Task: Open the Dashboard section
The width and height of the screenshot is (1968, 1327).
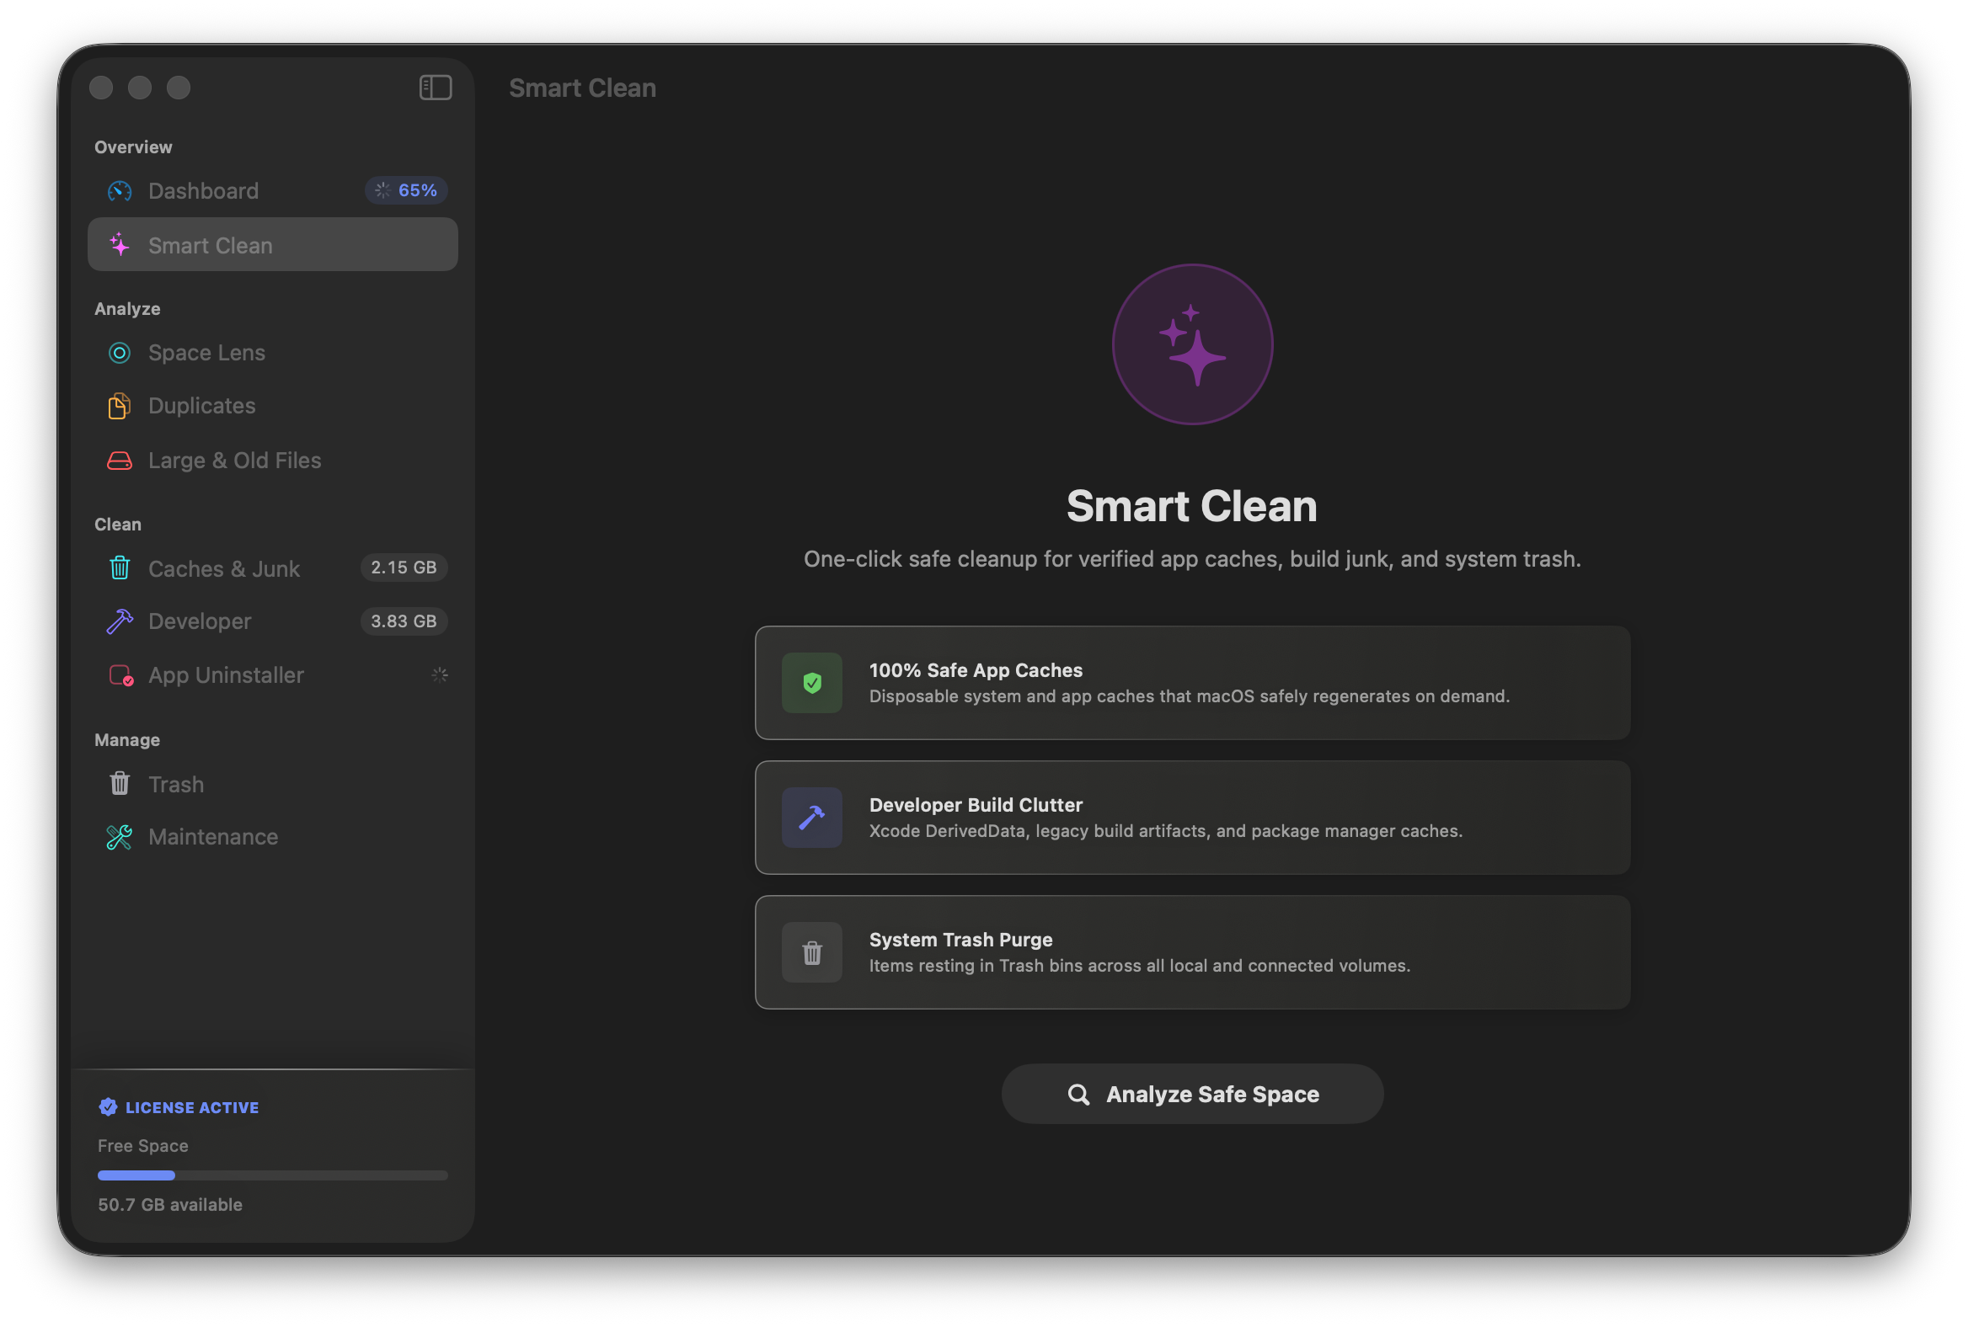Action: click(273, 191)
